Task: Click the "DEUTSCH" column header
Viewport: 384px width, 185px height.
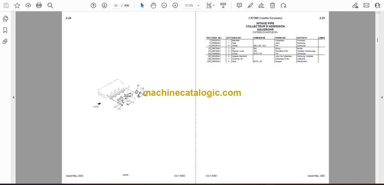Action: (302, 38)
